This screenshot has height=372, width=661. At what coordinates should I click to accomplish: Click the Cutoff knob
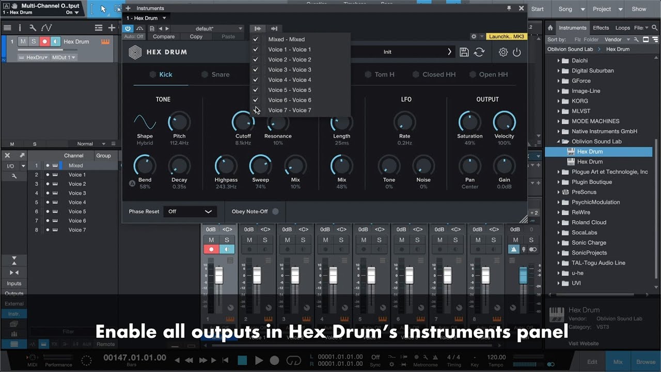point(243,122)
